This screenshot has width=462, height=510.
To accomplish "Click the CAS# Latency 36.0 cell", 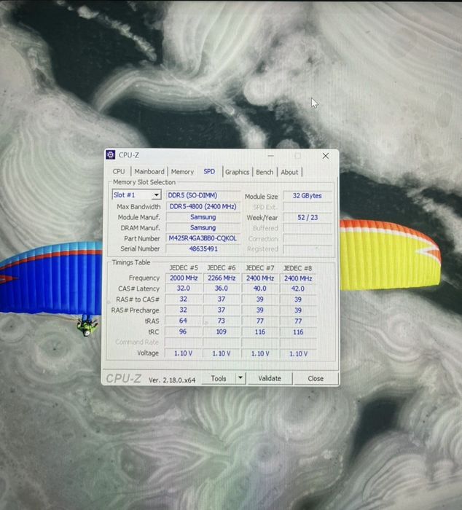I will click(x=222, y=289).
